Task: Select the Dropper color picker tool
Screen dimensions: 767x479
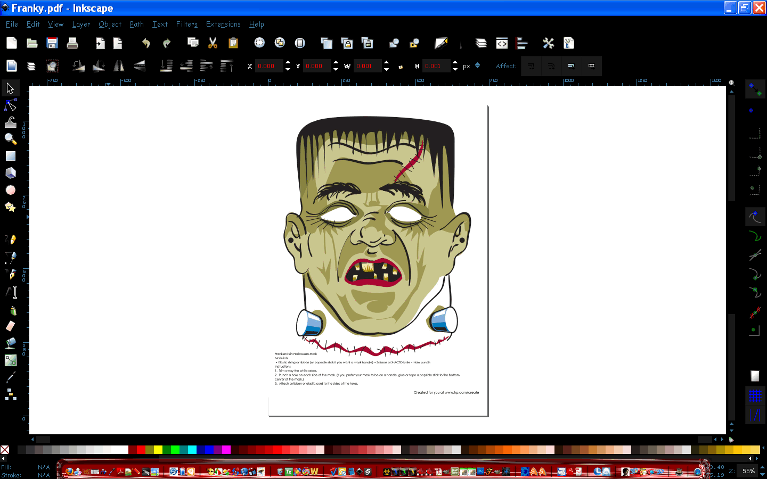Action: 10,377
